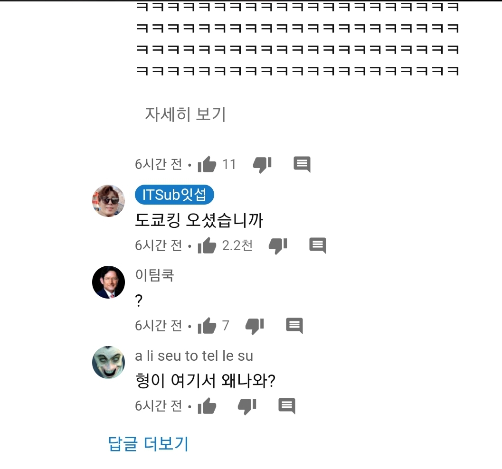Open replies for the top ㅋㅋㅋ comment
This screenshot has width=502, height=469.
coord(302,164)
